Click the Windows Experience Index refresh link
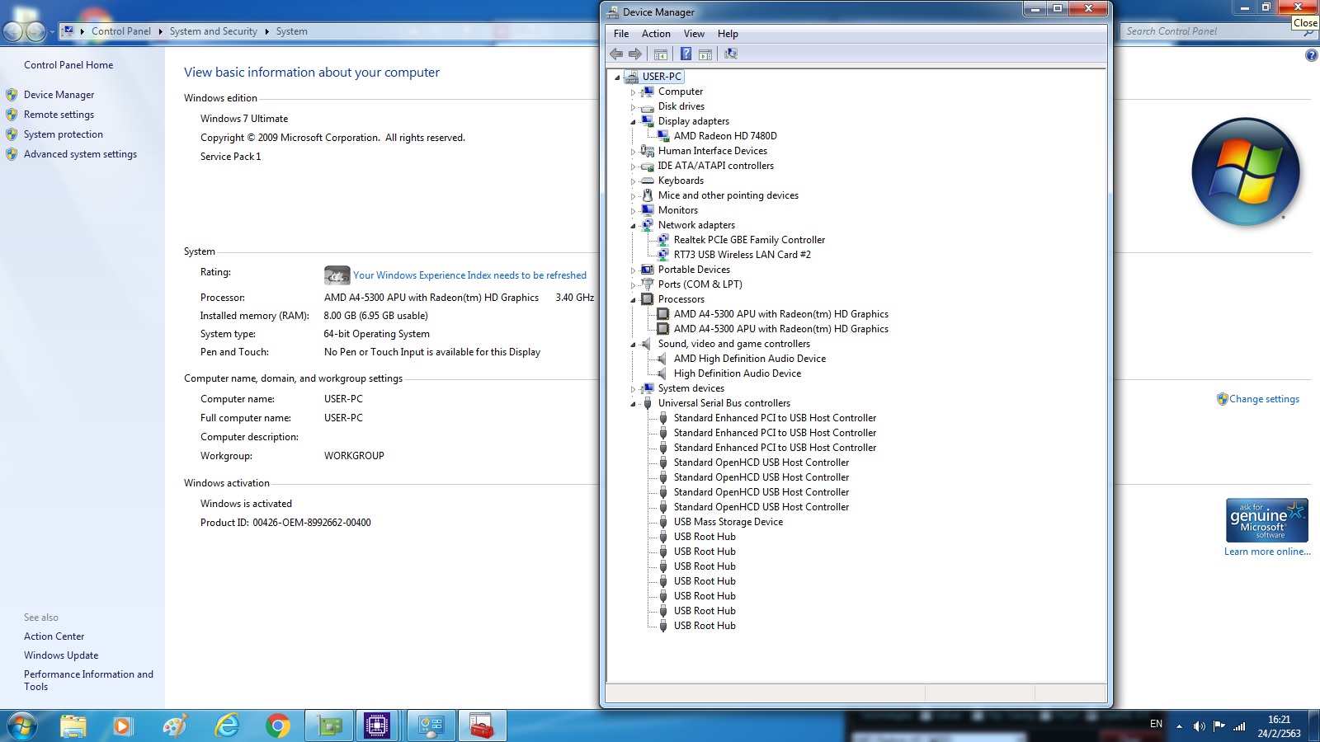Viewport: 1320px width, 742px height. point(469,275)
